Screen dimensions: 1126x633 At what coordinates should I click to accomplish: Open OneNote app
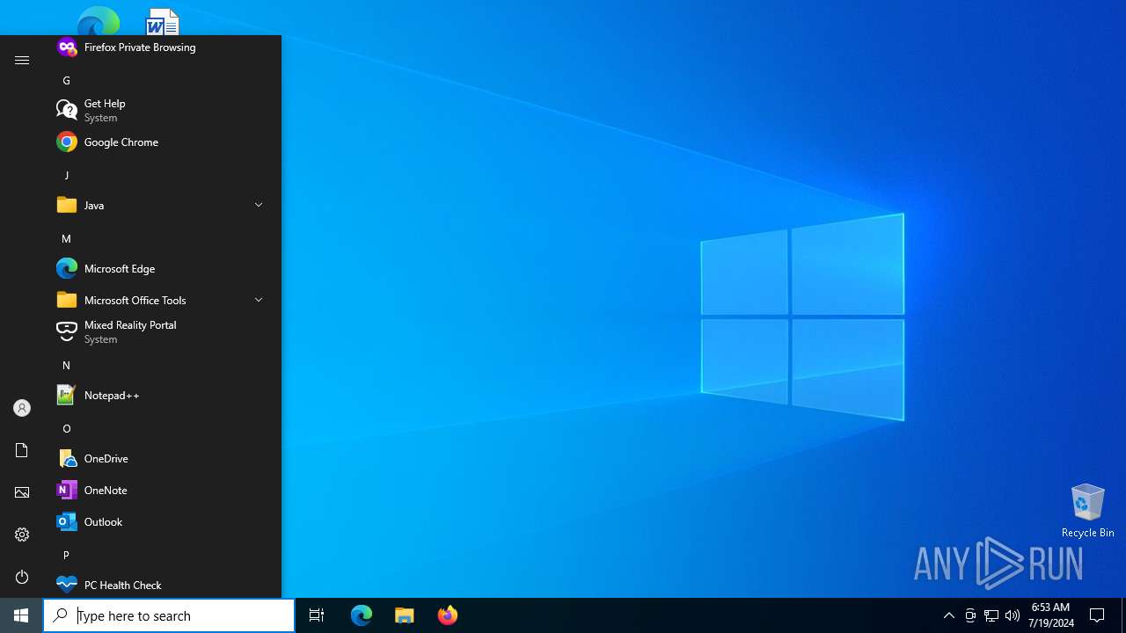pyautogui.click(x=163, y=490)
